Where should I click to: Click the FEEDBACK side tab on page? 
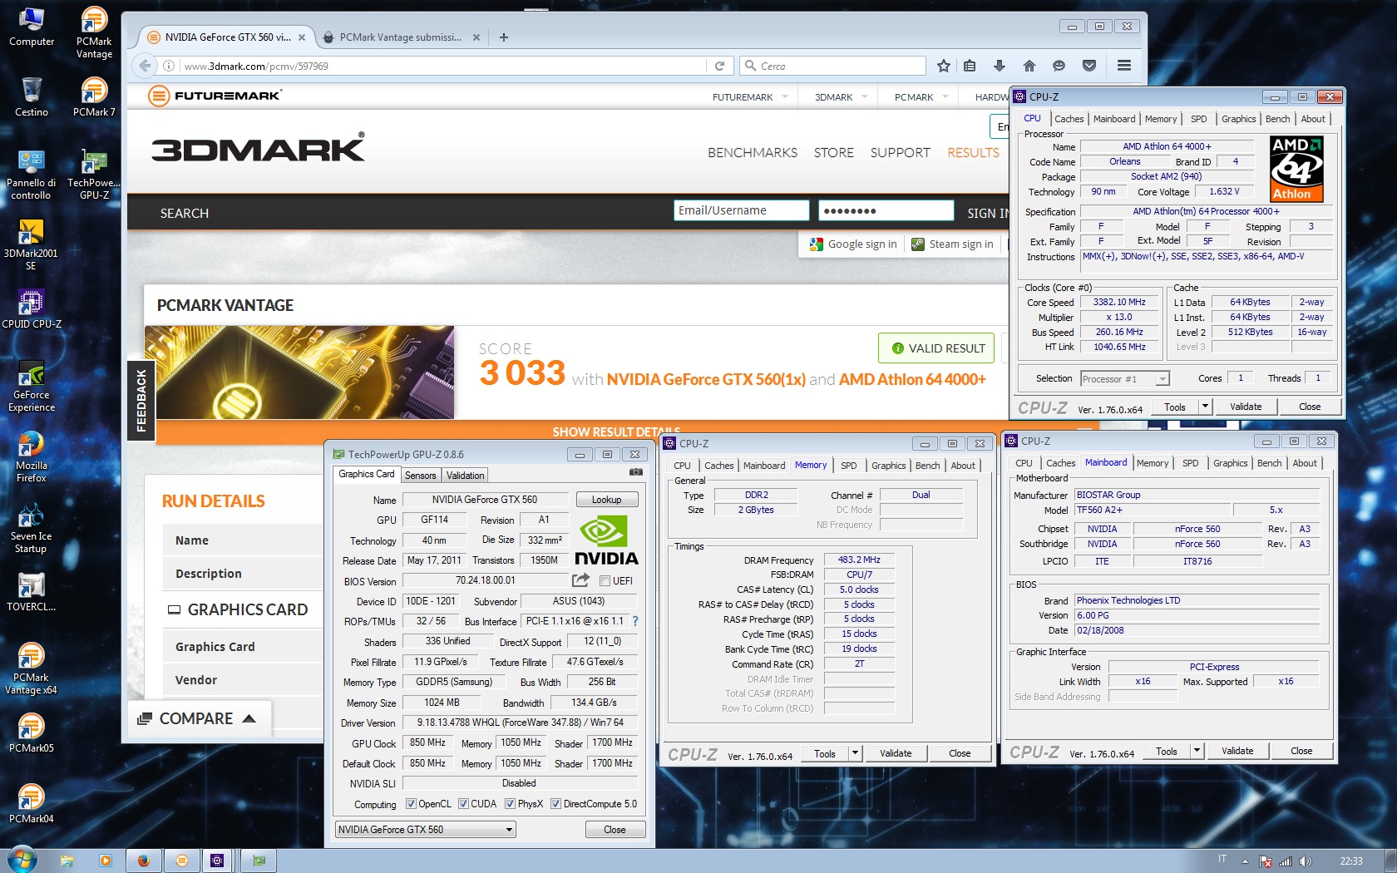pos(141,400)
